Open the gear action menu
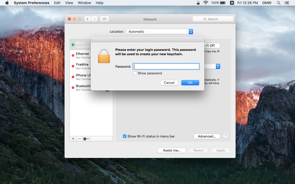295x184 pixels. pyautogui.click(x=86, y=139)
